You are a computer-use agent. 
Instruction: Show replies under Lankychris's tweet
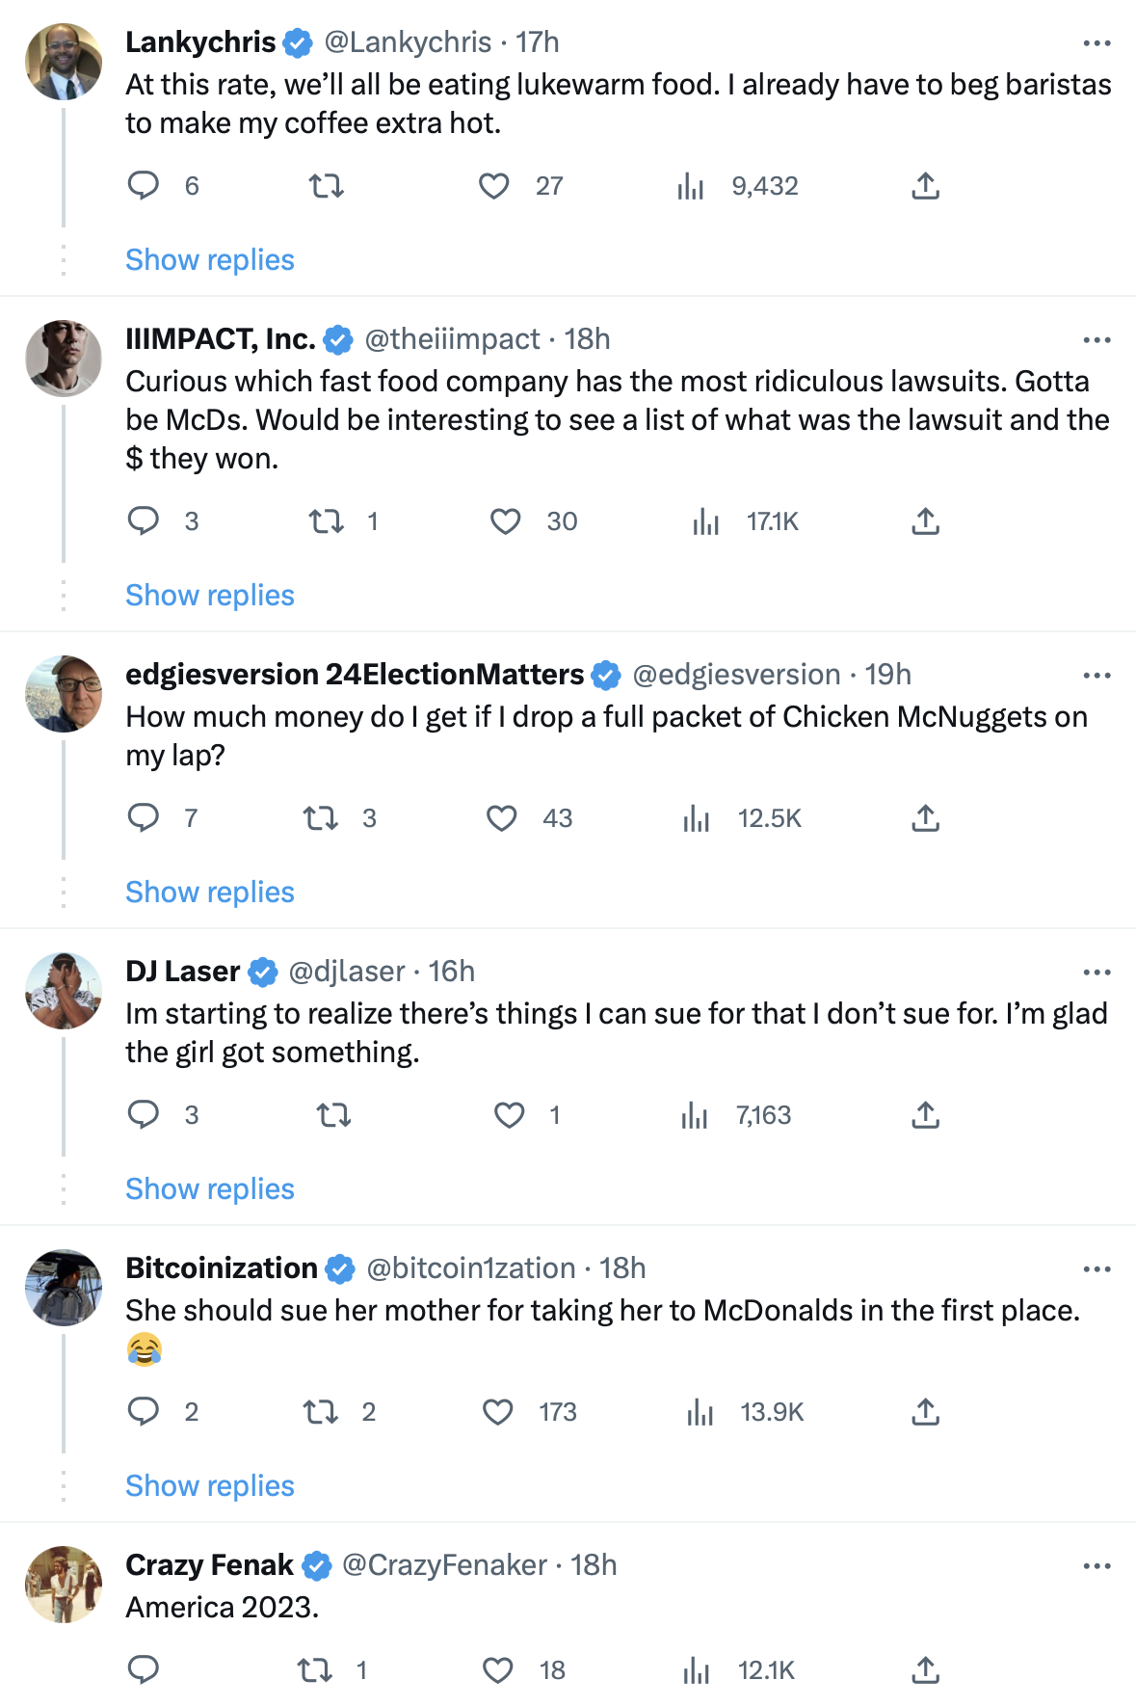point(210,260)
